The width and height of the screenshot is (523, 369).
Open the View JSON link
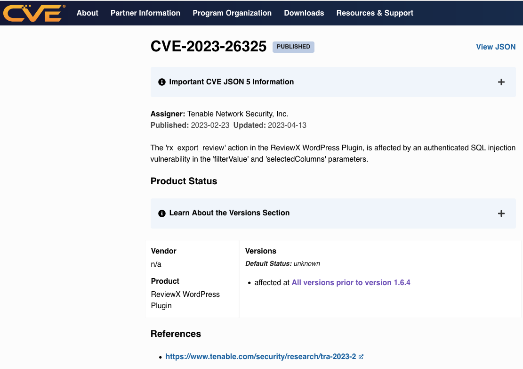click(496, 47)
